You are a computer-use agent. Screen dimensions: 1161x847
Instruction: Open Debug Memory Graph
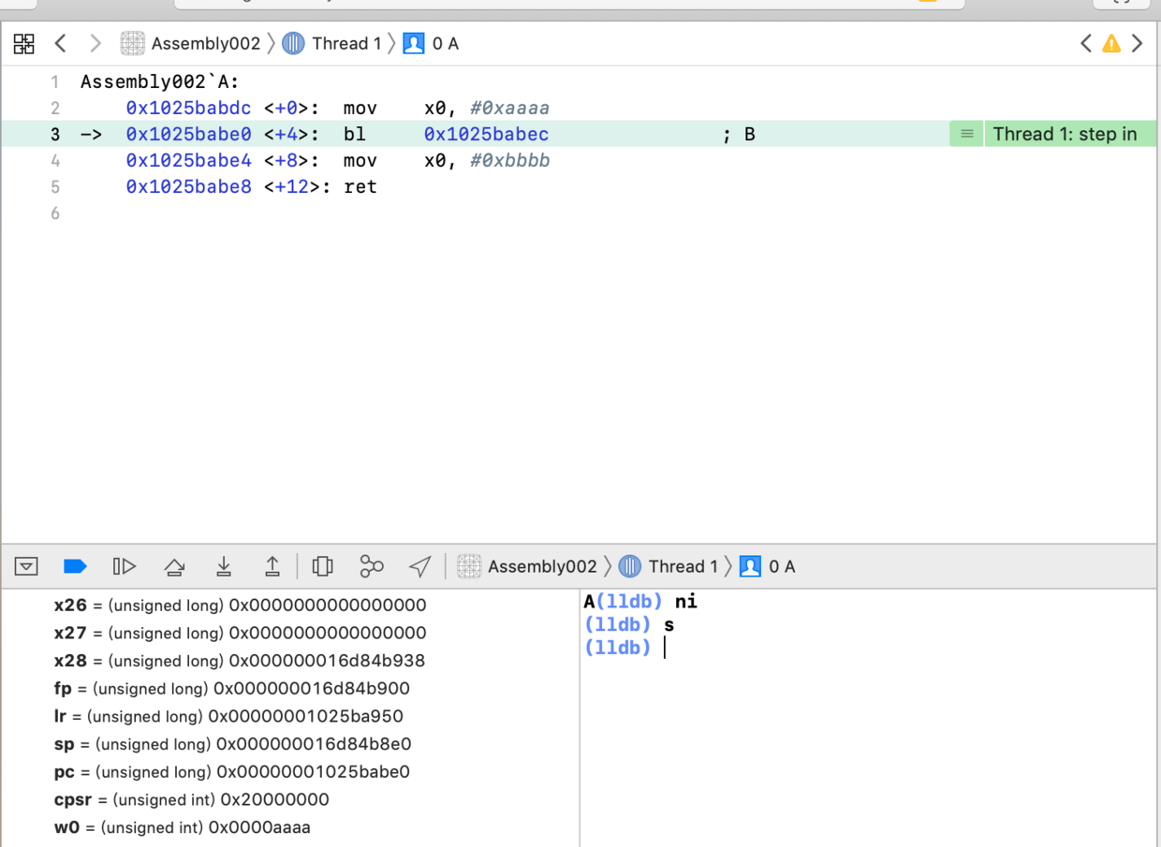[372, 566]
